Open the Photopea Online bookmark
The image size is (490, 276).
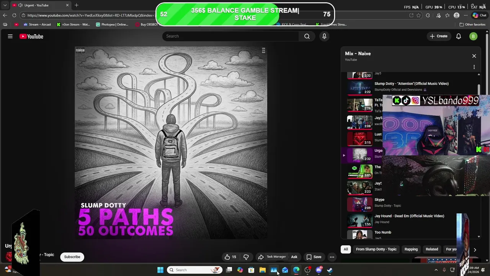pyautogui.click(x=112, y=25)
